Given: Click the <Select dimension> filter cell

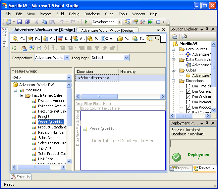Looking at the screenshot, I should click(97, 78).
